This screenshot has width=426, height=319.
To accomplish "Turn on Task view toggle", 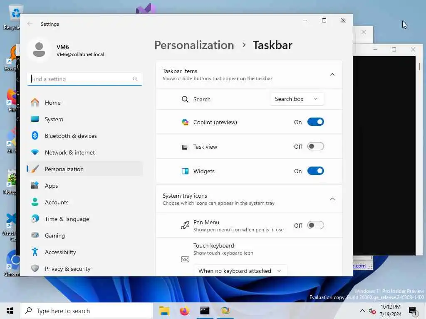I will 315,147.
